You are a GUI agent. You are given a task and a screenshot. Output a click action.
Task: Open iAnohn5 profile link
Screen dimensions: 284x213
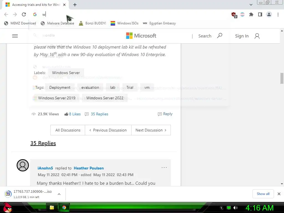click(x=45, y=168)
